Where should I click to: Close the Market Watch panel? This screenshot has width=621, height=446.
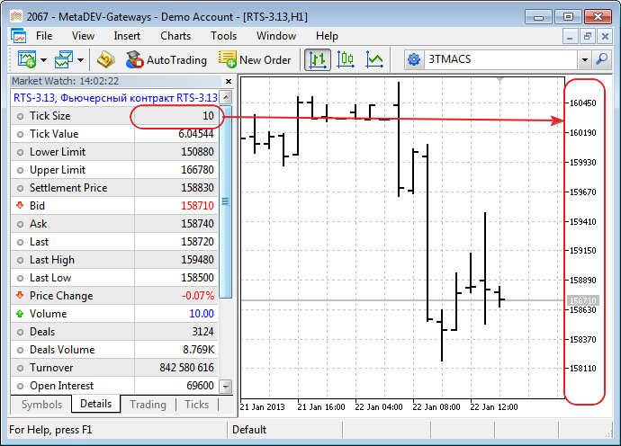click(229, 82)
